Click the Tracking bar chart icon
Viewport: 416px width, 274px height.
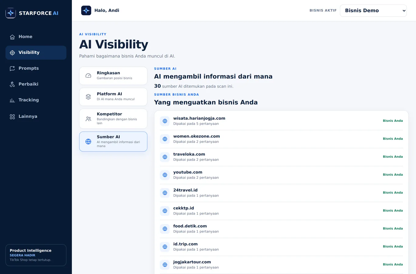pyautogui.click(x=12, y=100)
